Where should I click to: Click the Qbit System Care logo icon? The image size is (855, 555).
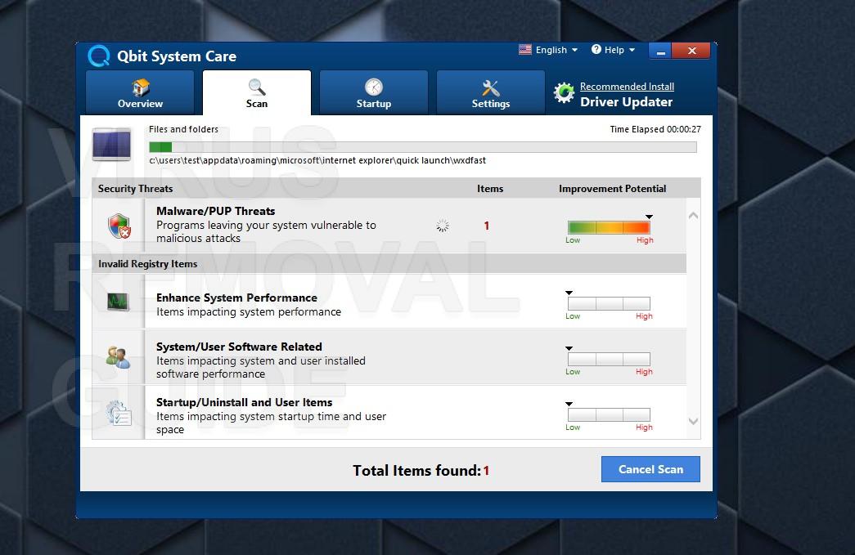coord(99,56)
